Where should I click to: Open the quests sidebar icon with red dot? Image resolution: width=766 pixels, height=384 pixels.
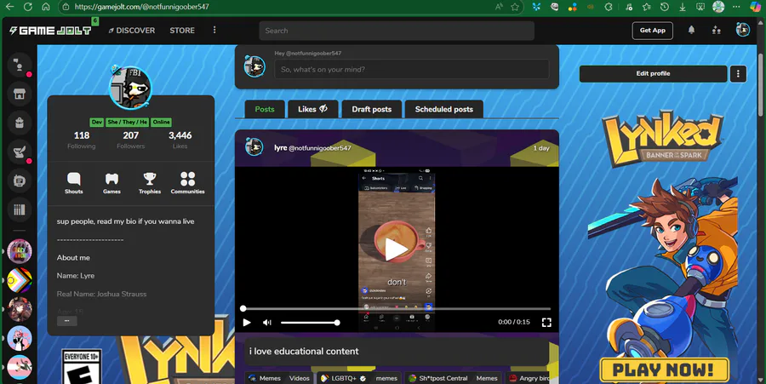pos(19,152)
